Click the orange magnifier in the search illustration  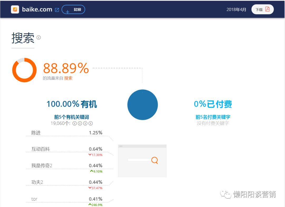[x=154, y=160]
